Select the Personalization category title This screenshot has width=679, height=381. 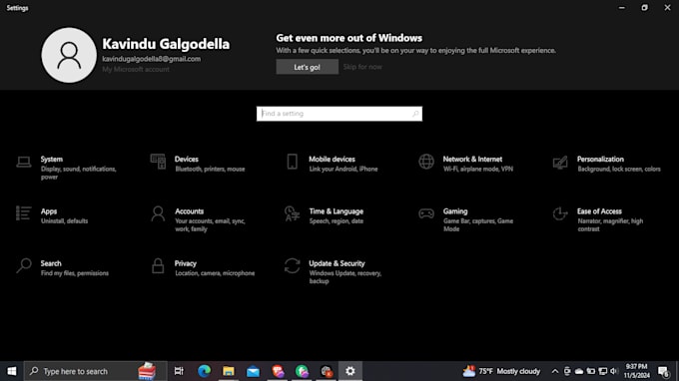pos(600,160)
